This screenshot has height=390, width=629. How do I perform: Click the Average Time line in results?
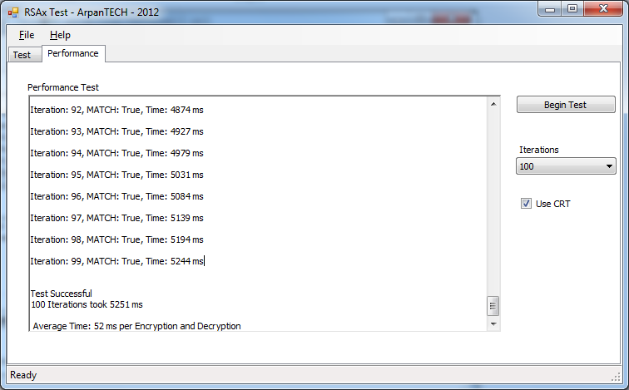[x=136, y=326]
